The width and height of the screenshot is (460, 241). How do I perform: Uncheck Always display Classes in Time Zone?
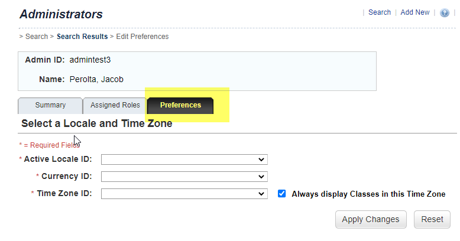tap(282, 194)
